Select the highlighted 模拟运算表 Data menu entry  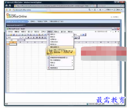click(60, 47)
